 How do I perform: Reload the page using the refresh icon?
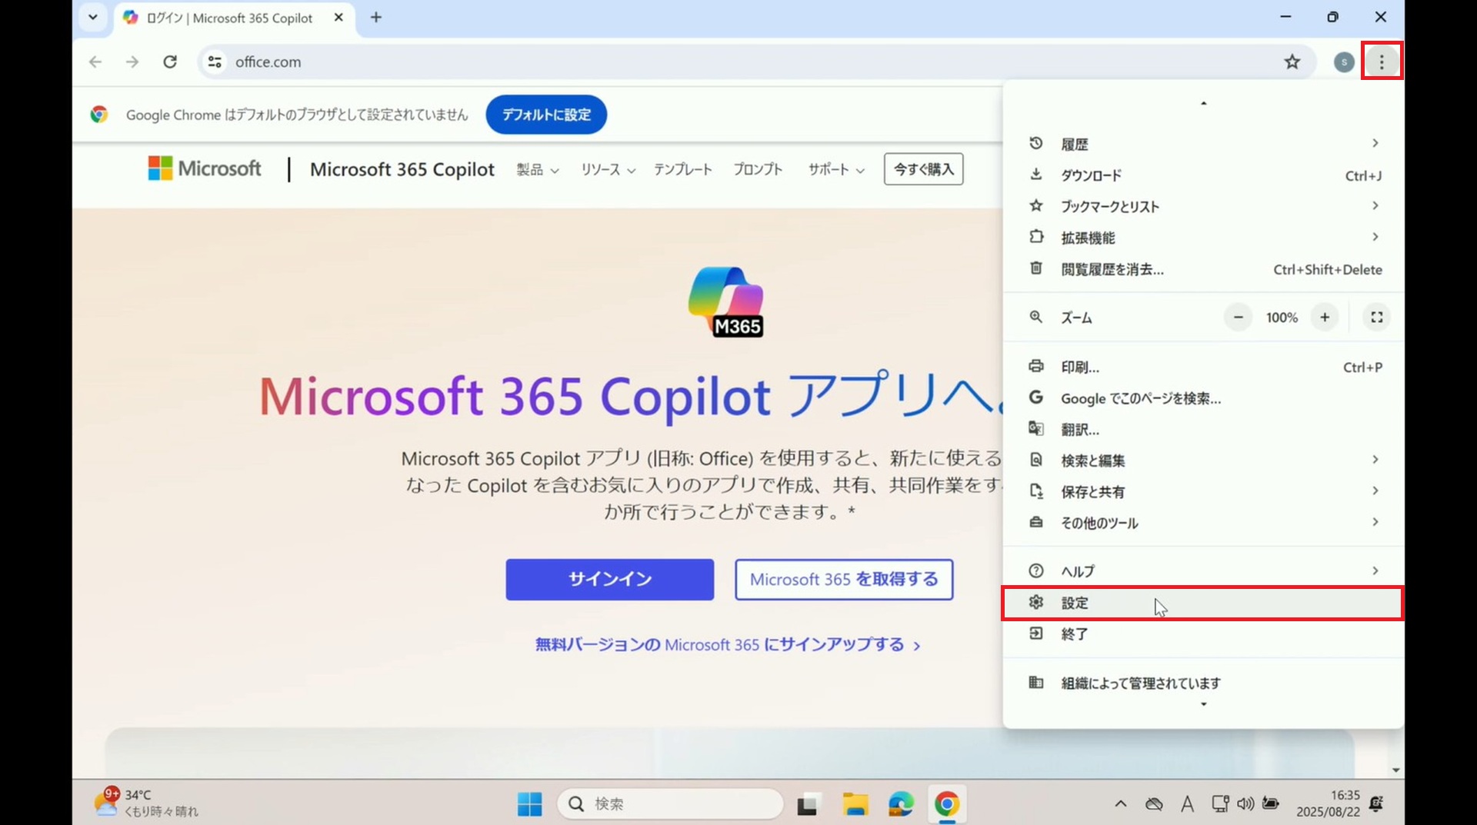click(x=170, y=62)
